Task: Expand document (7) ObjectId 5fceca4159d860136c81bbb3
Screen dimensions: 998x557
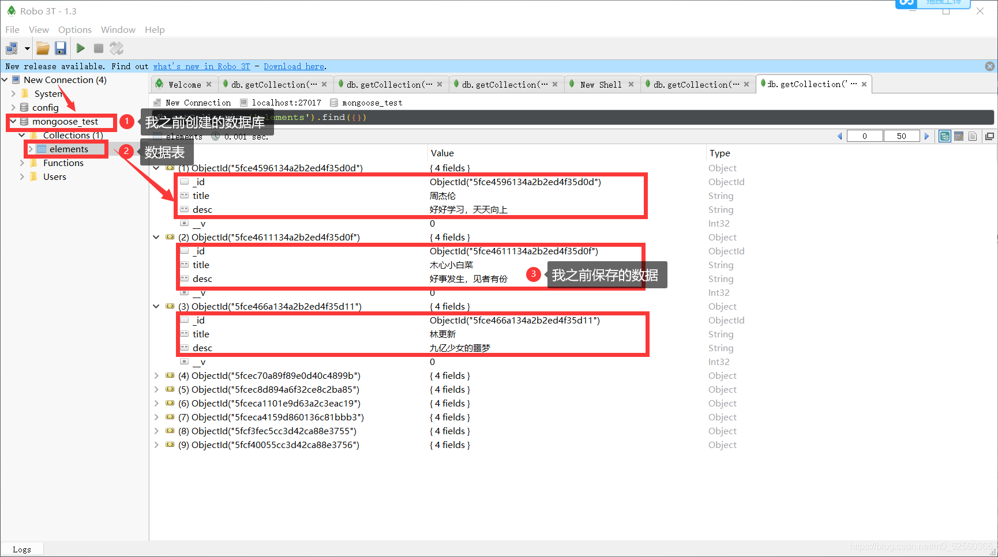Action: pyautogui.click(x=156, y=417)
